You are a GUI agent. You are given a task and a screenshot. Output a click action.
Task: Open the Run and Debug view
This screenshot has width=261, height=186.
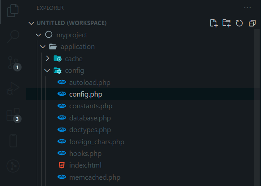point(13,89)
